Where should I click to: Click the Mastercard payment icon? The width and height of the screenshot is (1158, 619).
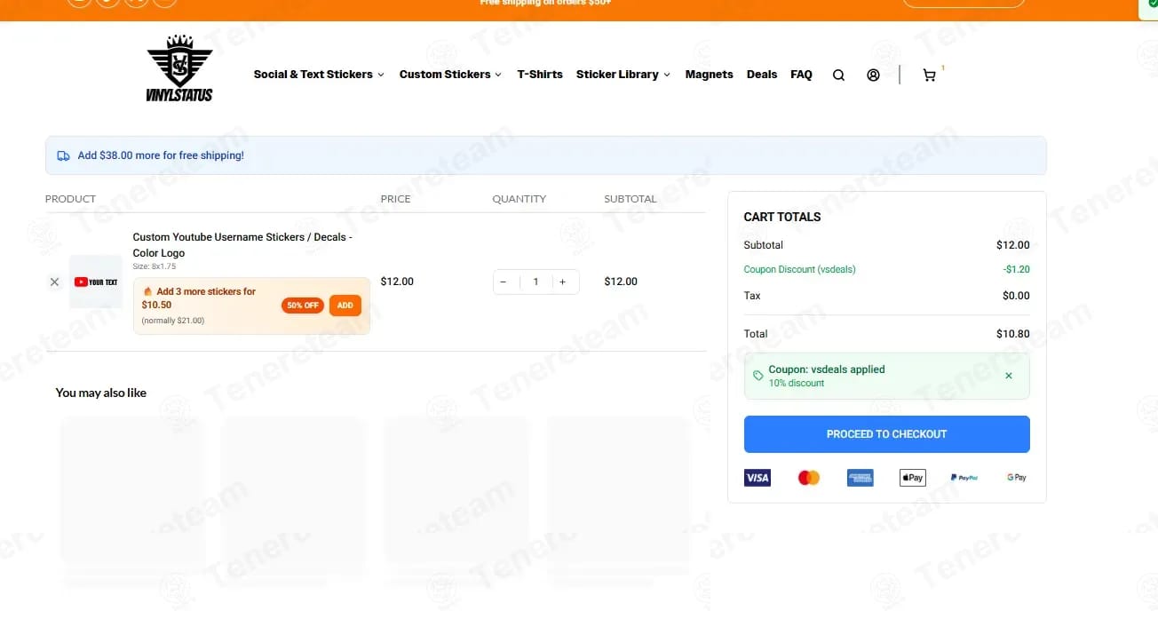pos(809,478)
